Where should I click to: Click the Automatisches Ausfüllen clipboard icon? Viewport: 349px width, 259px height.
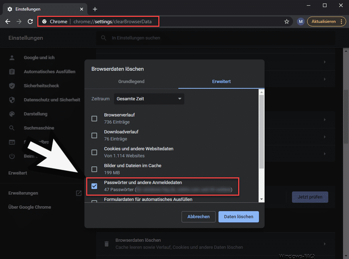pos(12,72)
